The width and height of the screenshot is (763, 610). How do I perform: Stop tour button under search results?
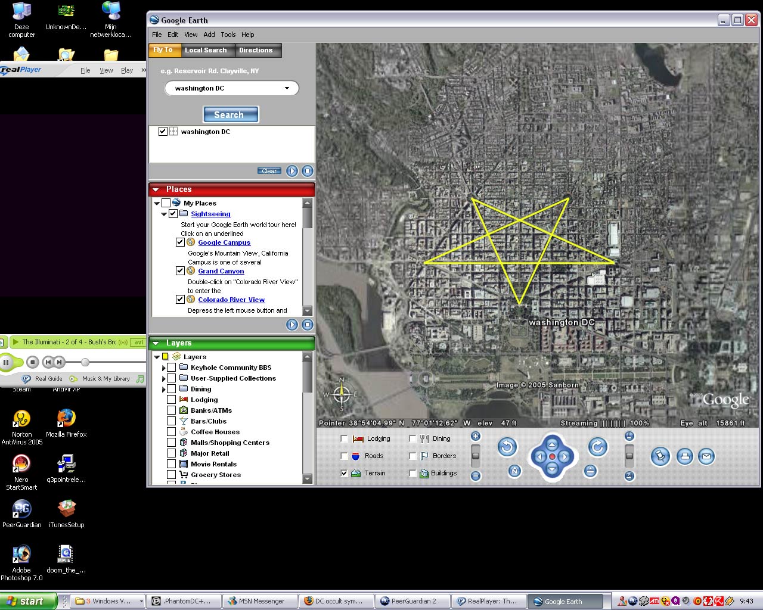click(x=308, y=171)
